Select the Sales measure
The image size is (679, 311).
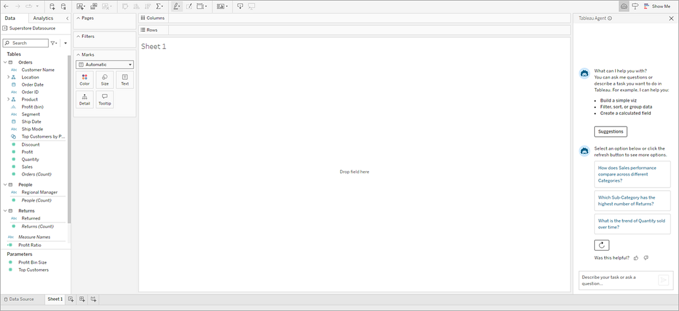pos(27,167)
